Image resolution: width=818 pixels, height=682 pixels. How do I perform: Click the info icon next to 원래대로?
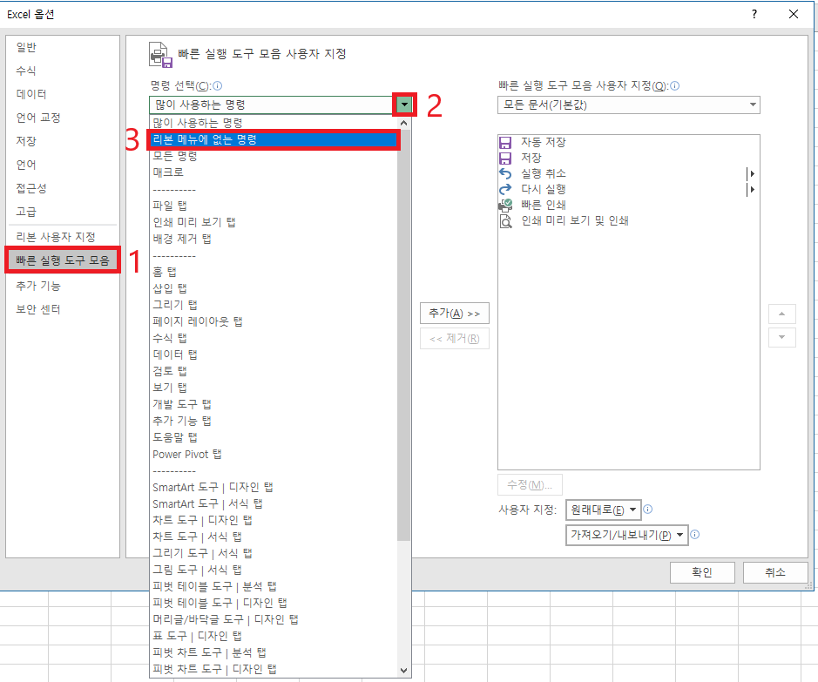pos(648,509)
